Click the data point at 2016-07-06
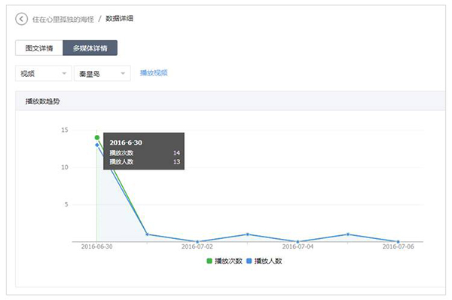 398,242
